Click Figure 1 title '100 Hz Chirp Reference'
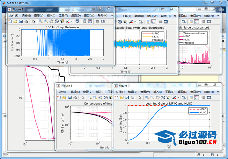The height and width of the screenshot is (159, 228). coord(63,27)
